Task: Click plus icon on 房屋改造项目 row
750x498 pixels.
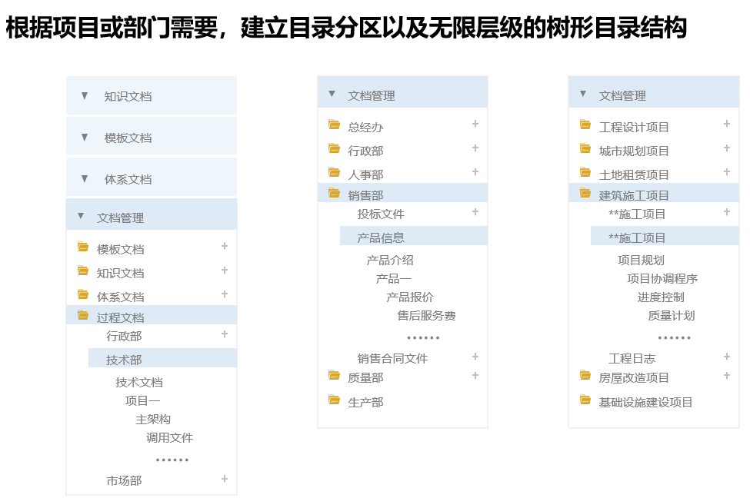Action: [727, 376]
